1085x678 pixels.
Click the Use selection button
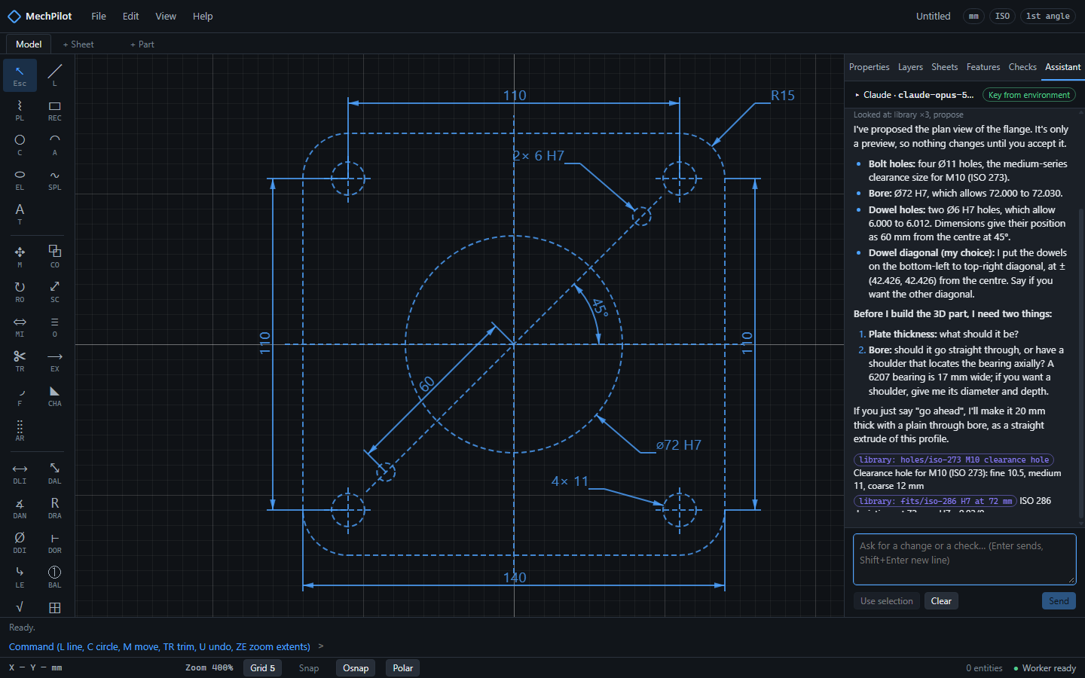click(887, 601)
